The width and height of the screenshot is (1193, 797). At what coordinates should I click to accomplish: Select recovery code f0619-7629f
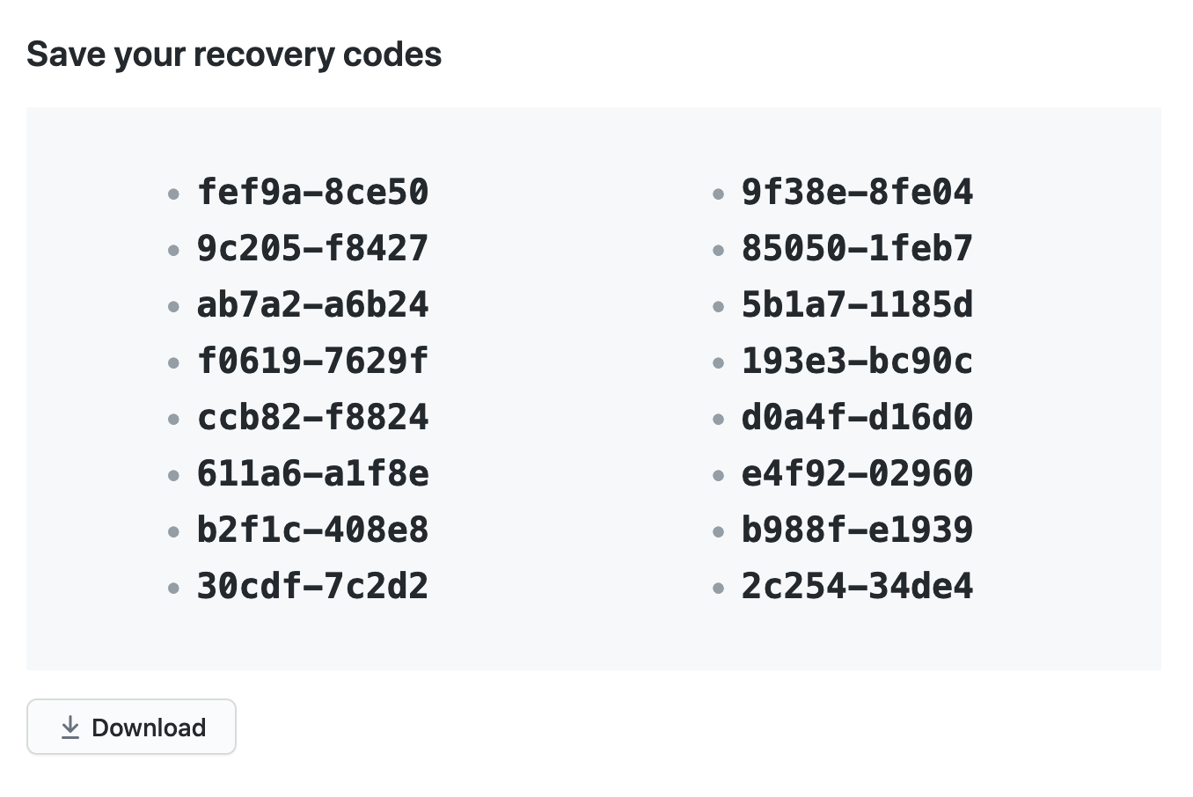(x=313, y=361)
